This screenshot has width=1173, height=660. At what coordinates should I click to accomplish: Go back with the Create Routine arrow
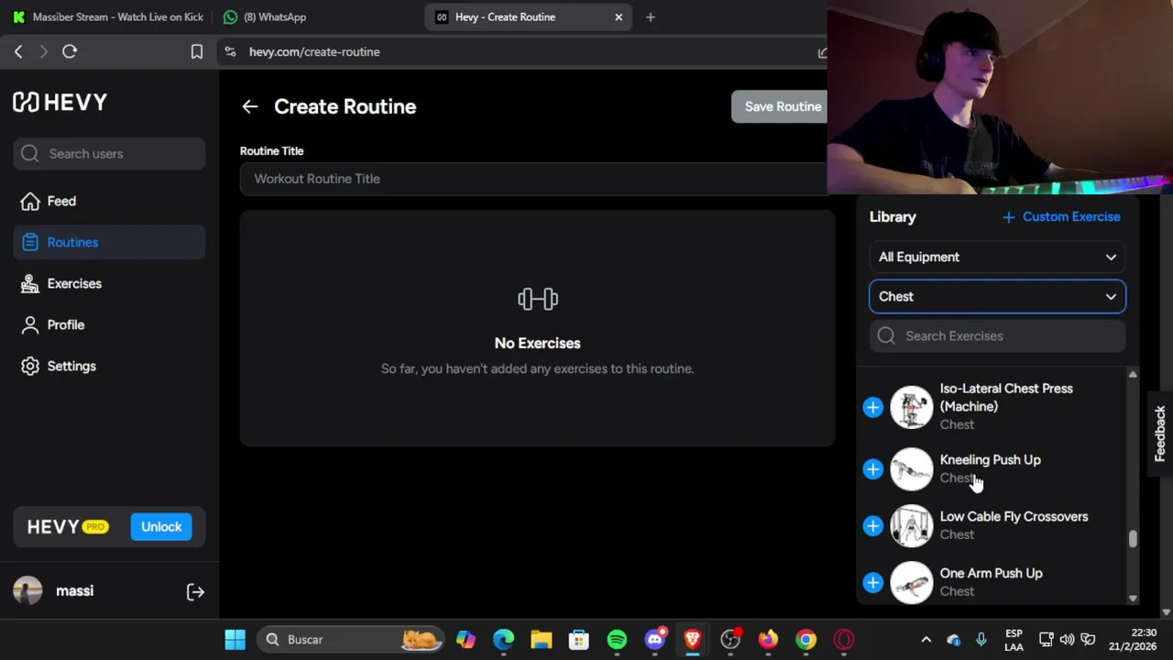click(x=249, y=106)
